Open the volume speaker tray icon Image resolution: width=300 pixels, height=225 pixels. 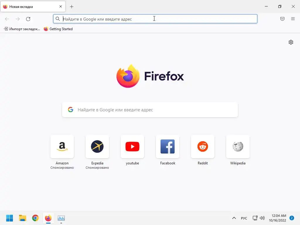(262, 218)
